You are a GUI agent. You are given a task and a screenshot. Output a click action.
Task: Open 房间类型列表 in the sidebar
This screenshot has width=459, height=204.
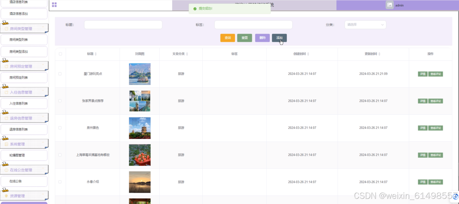(24, 40)
